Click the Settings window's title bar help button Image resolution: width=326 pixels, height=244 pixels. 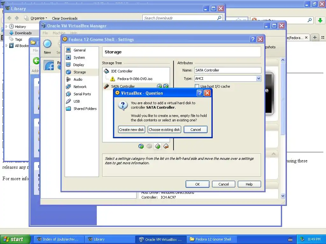[x=252, y=39]
